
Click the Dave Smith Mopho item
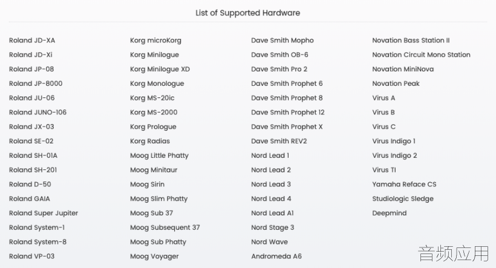[282, 41]
